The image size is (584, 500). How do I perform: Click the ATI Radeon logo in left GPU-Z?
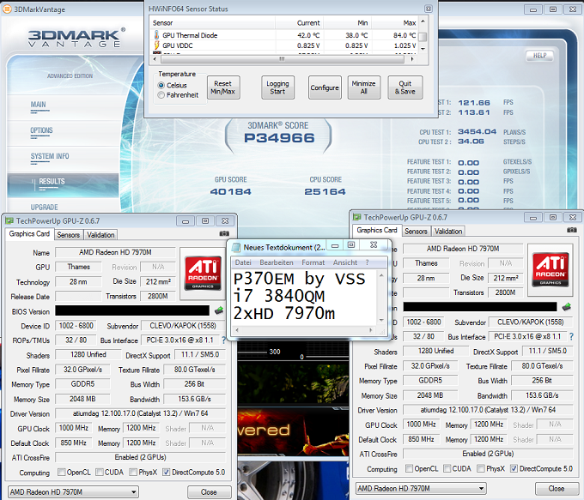pyautogui.click(x=203, y=273)
